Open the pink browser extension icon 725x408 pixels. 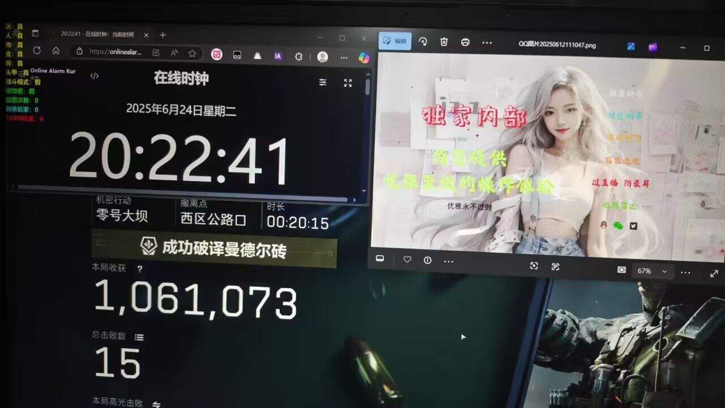216,54
